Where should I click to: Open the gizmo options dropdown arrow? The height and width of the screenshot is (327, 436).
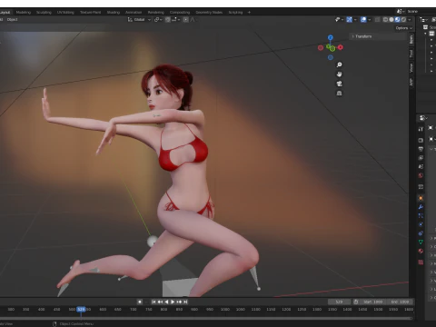coord(355,20)
